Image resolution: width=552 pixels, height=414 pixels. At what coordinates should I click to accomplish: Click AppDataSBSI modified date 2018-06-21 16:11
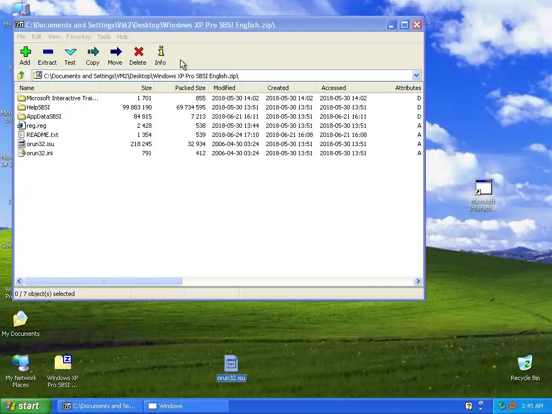[x=235, y=116]
